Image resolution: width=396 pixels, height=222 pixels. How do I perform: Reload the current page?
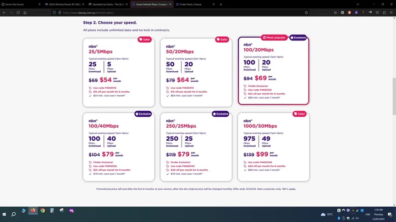[18, 12]
